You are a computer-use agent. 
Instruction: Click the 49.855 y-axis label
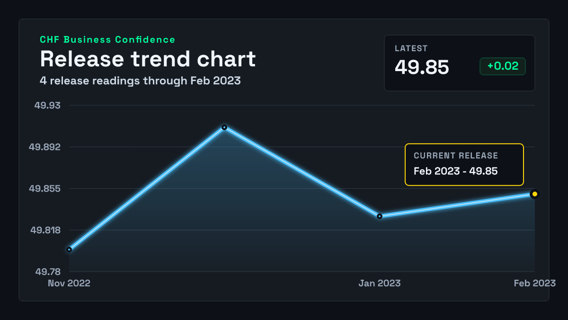click(x=45, y=189)
